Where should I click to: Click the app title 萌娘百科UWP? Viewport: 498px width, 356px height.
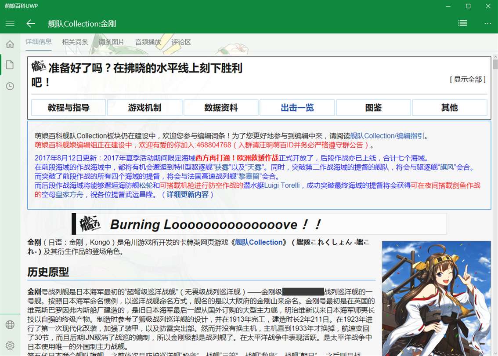(21, 6)
